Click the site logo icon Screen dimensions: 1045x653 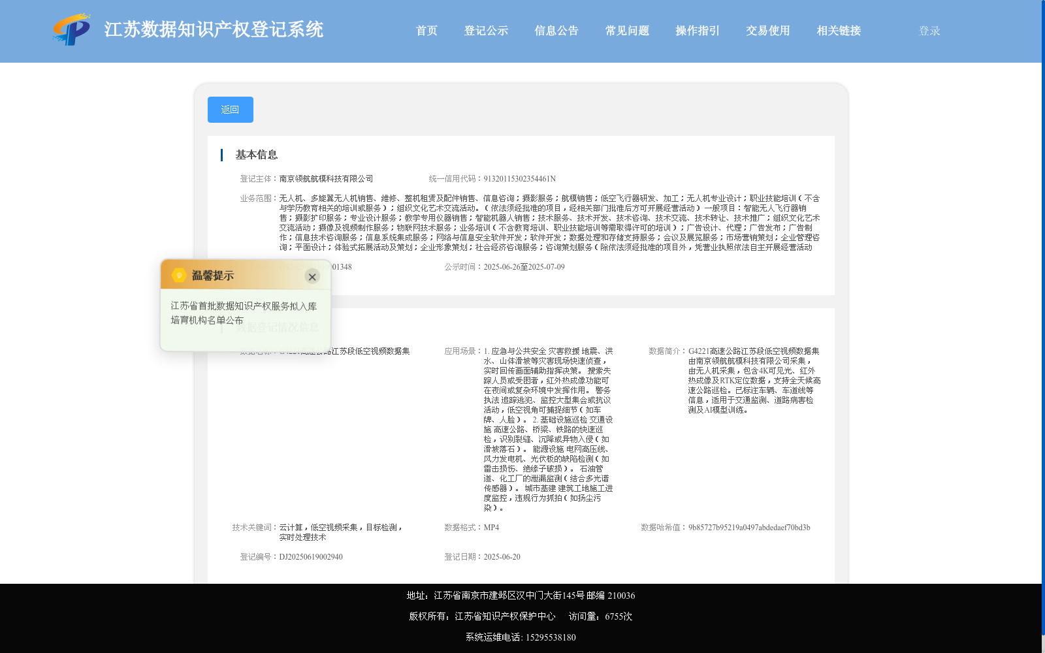point(72,29)
